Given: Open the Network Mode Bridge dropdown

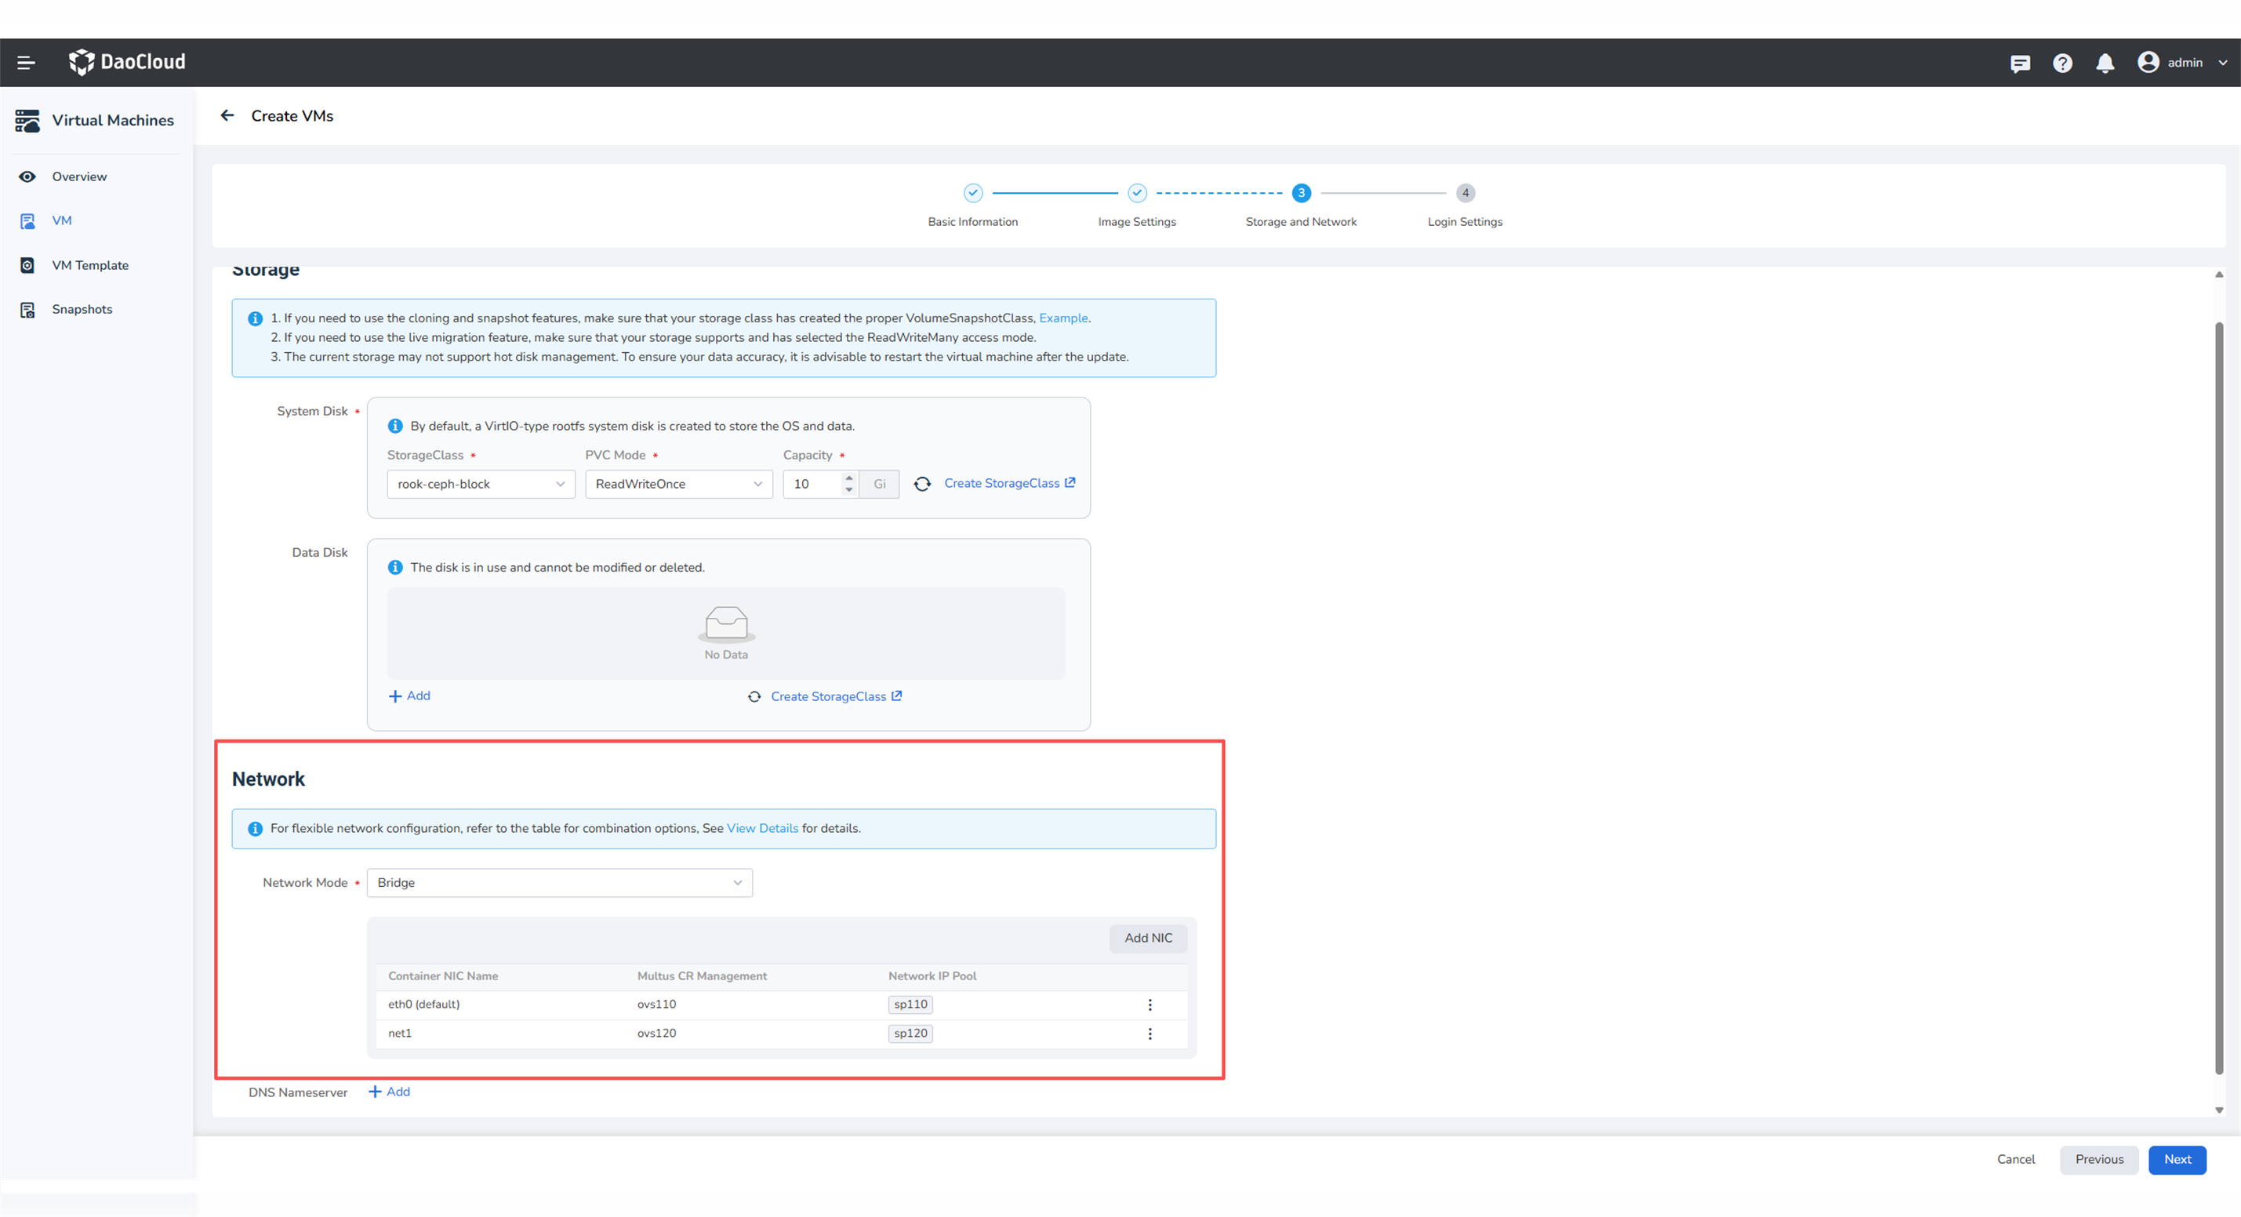Looking at the screenshot, I should point(559,882).
